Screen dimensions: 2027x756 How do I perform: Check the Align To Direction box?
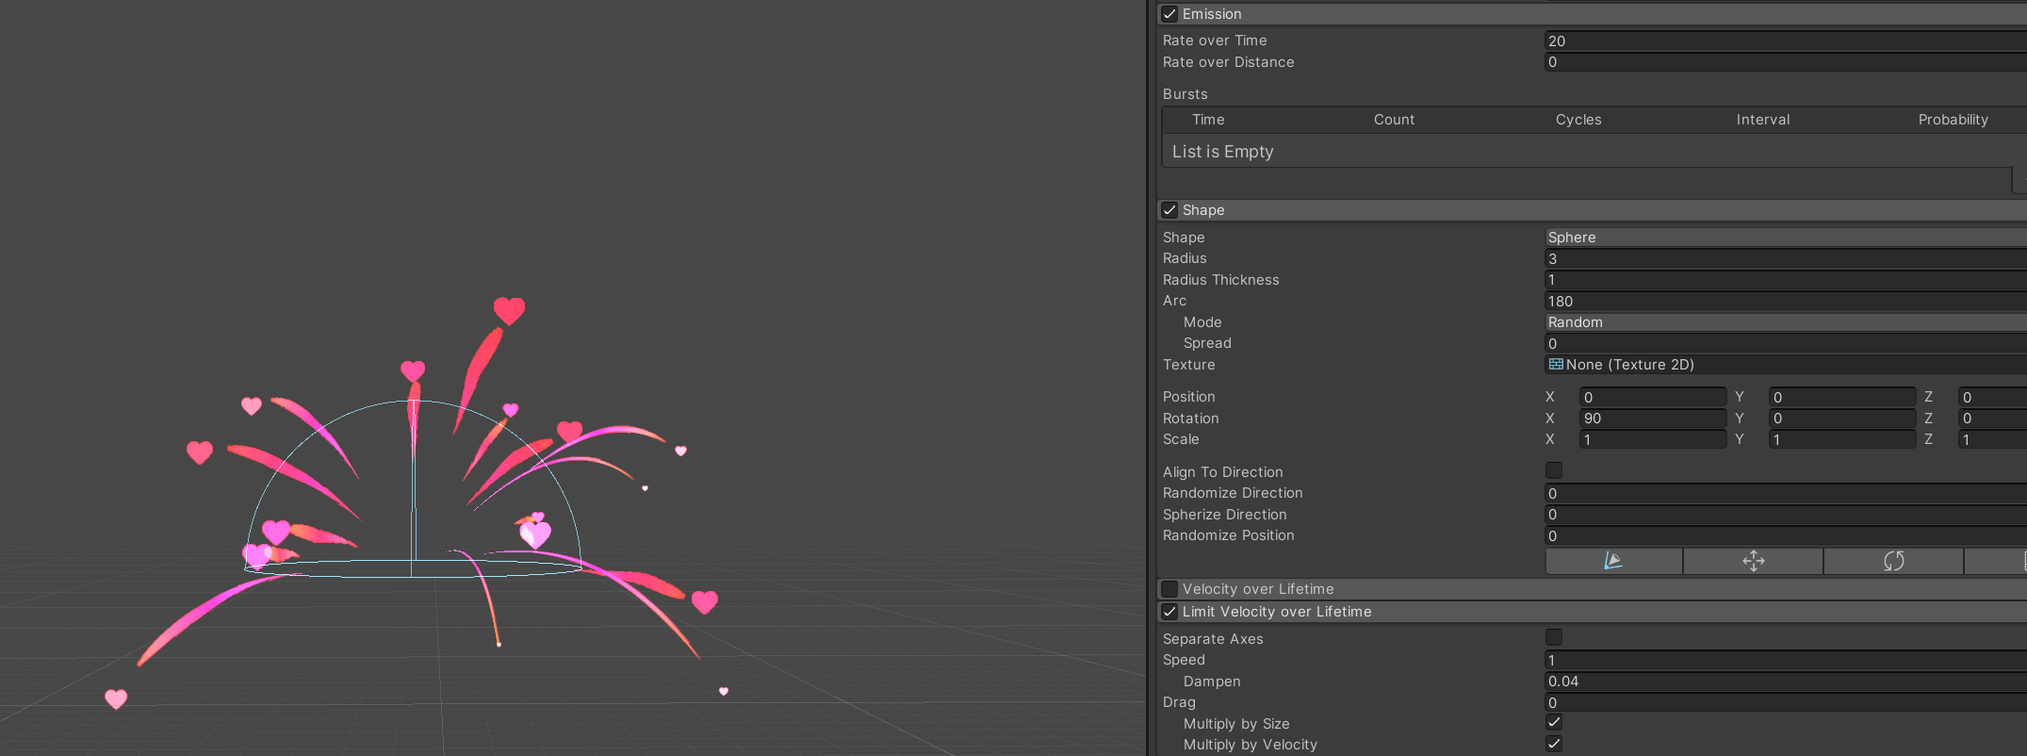click(1554, 470)
